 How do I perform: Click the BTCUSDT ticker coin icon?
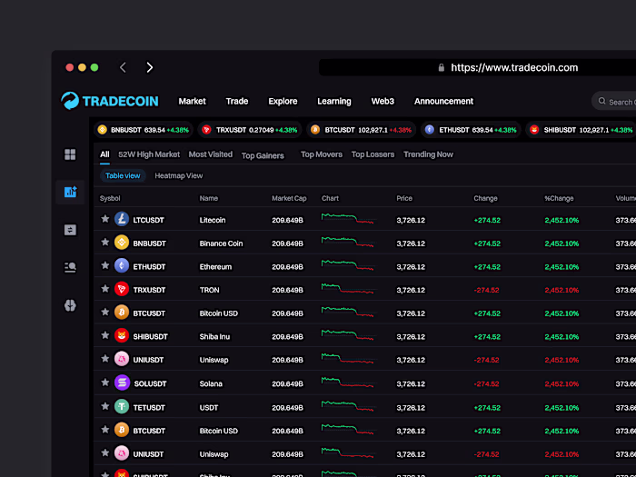click(x=315, y=130)
